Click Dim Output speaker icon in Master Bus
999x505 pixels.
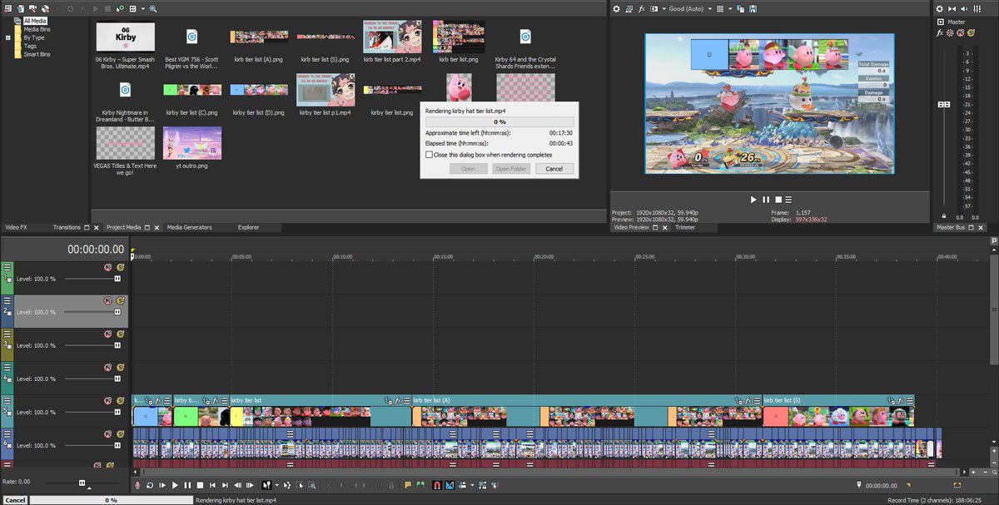pyautogui.click(x=964, y=8)
